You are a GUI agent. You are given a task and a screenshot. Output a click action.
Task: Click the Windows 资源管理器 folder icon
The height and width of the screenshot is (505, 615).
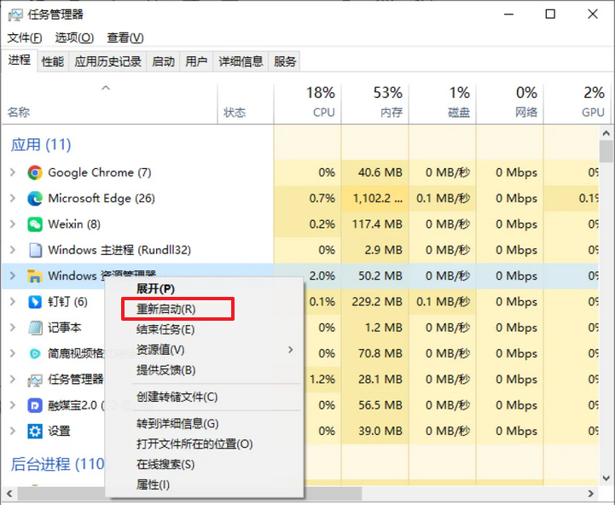(35, 276)
